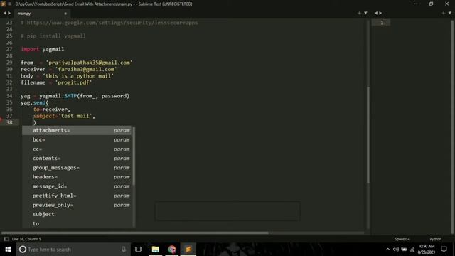Choose subject autocomplete suggestion
The height and width of the screenshot is (256, 455).
(x=77, y=214)
